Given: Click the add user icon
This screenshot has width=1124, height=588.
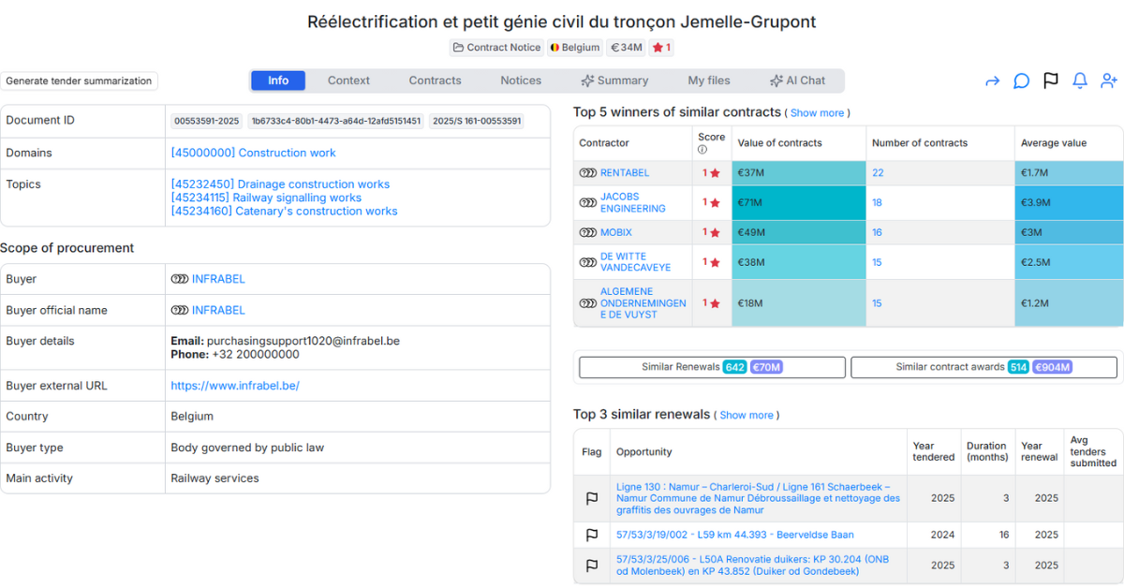Looking at the screenshot, I should coord(1109,81).
